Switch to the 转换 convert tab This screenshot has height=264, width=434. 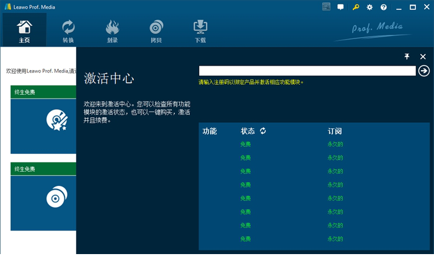(x=68, y=30)
